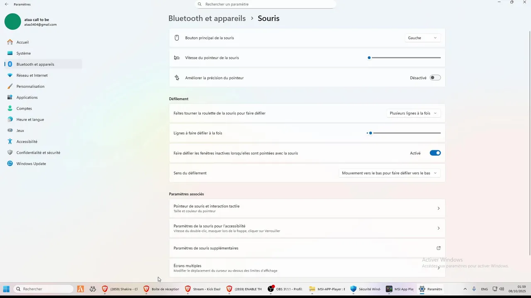Switch to OBS 31.1.1 in taskbar
The height and width of the screenshot is (298, 531).
(286, 289)
